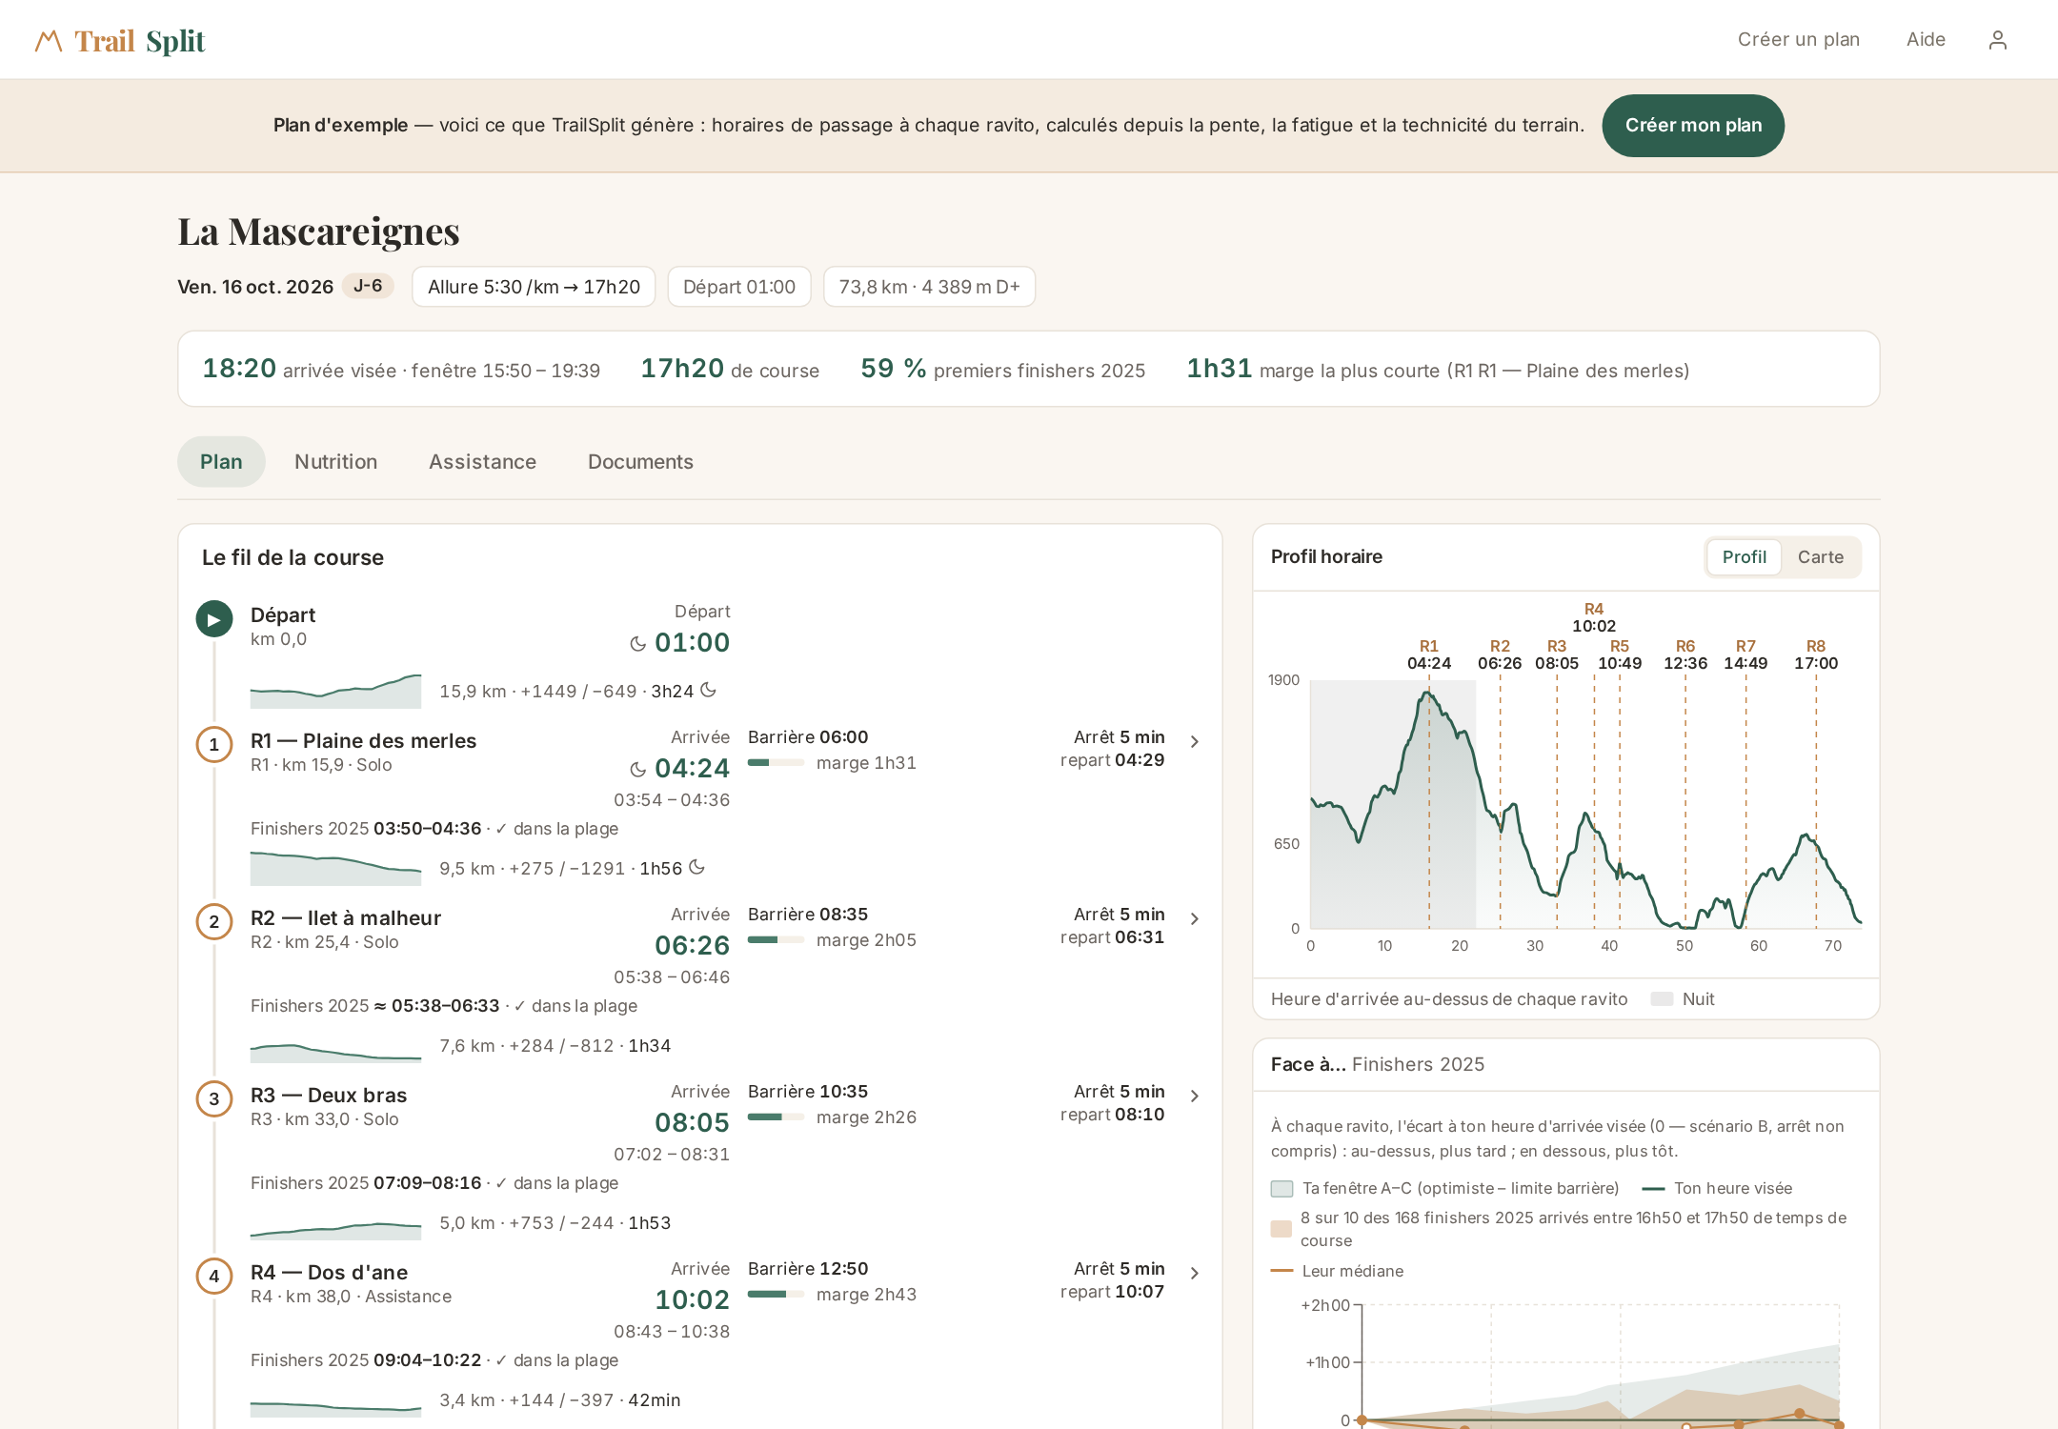Select step marker 1 for Plaine des merles
Image resolution: width=2058 pixels, height=1429 pixels.
point(214,745)
